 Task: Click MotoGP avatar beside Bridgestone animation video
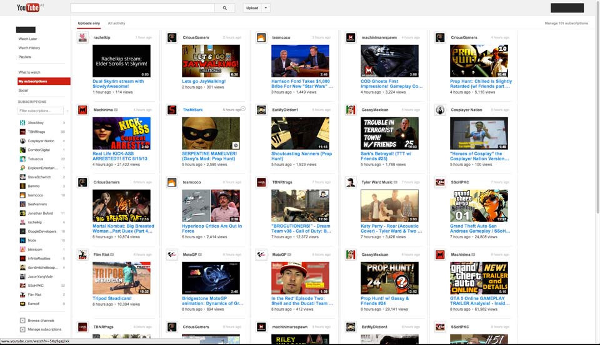coord(172,255)
